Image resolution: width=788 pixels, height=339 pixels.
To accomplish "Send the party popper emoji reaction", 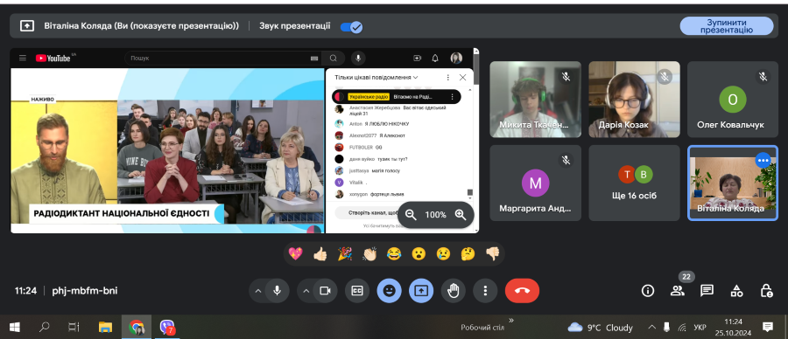I will coord(345,254).
